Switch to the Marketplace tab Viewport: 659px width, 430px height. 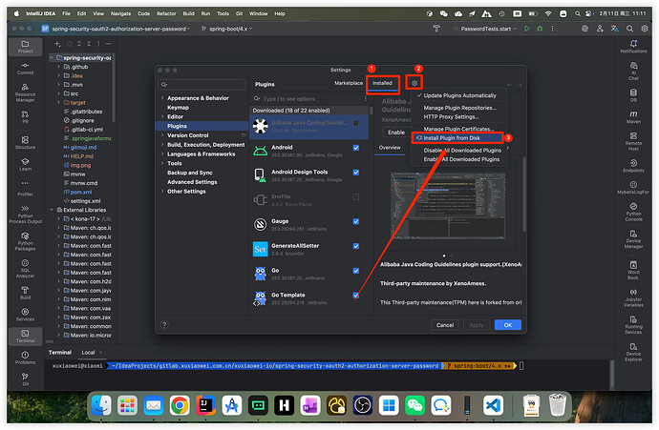pos(348,83)
